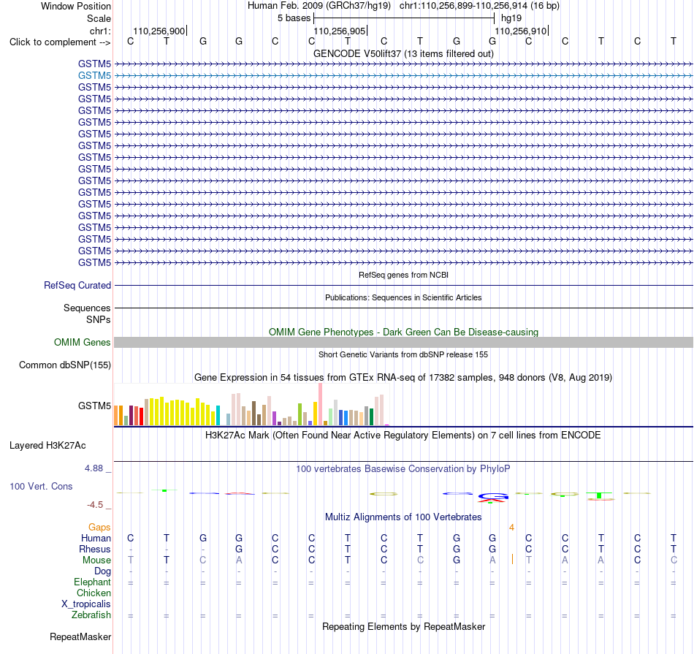Select the 'Scale' label on the left
Image resolution: width=694 pixels, height=654 pixels.
pos(99,18)
